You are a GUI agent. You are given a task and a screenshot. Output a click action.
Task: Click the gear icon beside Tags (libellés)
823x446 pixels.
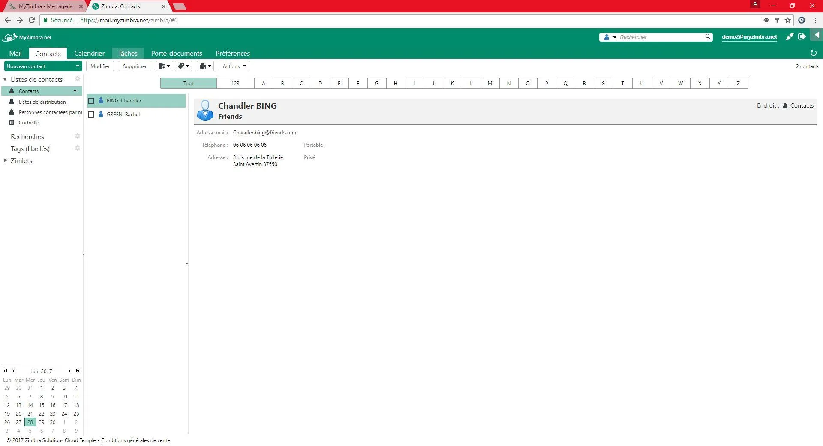point(78,148)
